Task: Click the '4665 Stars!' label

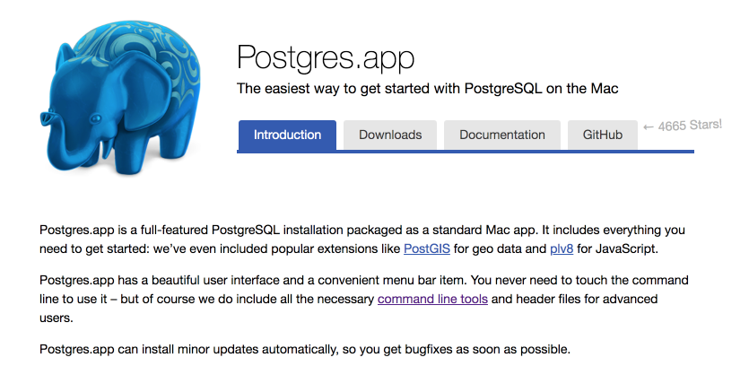Action: pos(682,126)
